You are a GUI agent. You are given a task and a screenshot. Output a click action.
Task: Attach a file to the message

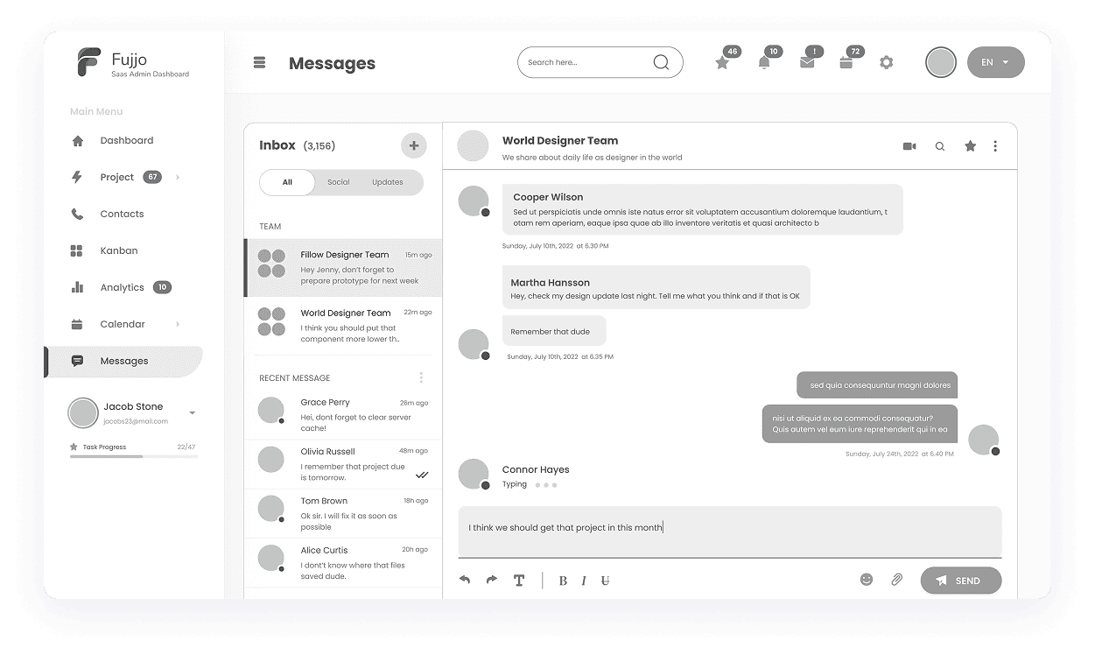(x=896, y=579)
